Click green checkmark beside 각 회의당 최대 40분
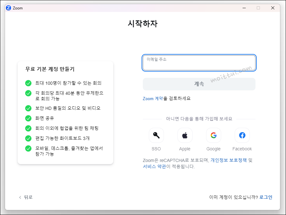The height and width of the screenshot is (215, 286). pyautogui.click(x=28, y=93)
